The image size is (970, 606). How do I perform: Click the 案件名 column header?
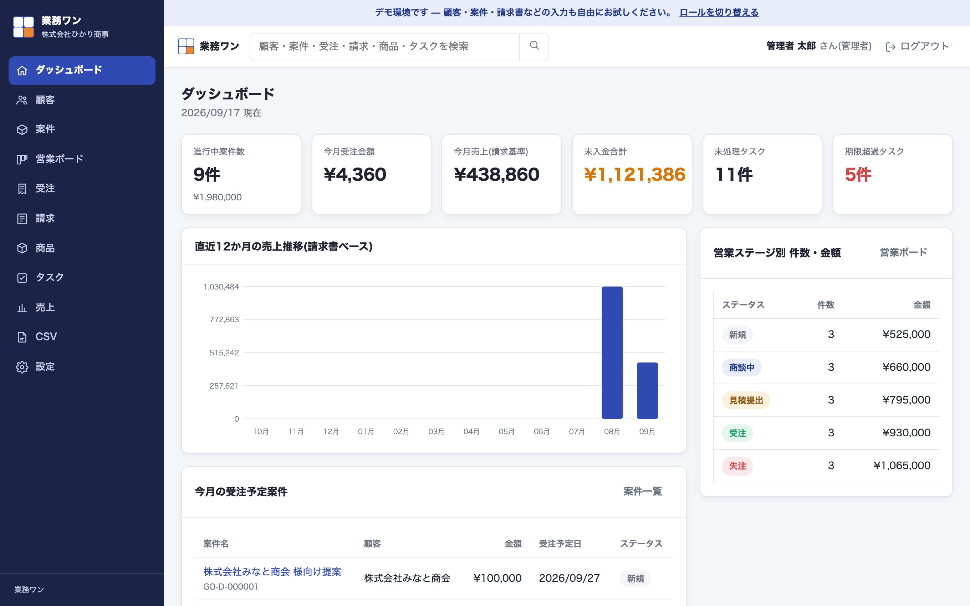coord(216,544)
